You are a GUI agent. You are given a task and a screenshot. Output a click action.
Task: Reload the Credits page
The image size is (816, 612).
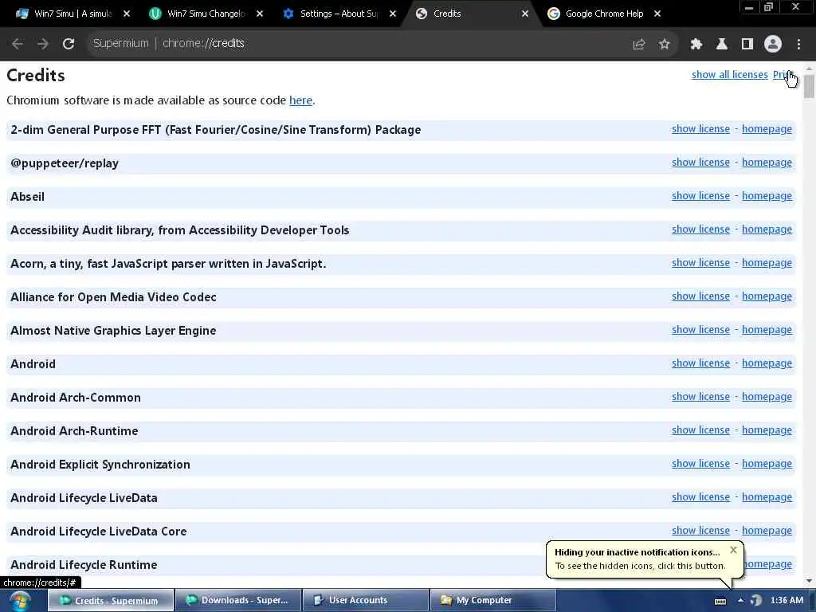click(69, 44)
